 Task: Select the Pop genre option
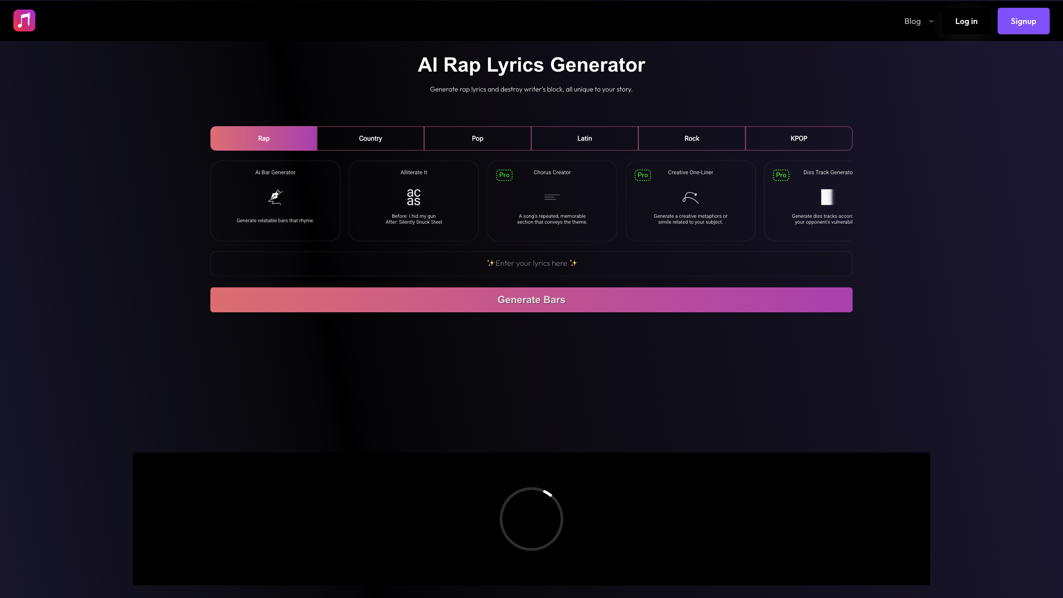(478, 138)
